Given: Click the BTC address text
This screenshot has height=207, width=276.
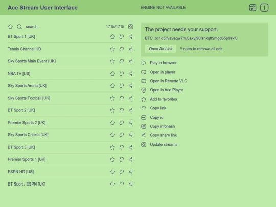Looking at the screenshot, I should (x=191, y=38).
